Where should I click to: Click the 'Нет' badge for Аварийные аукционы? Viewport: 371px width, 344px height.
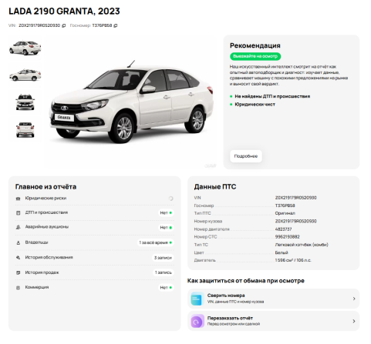[x=166, y=228]
